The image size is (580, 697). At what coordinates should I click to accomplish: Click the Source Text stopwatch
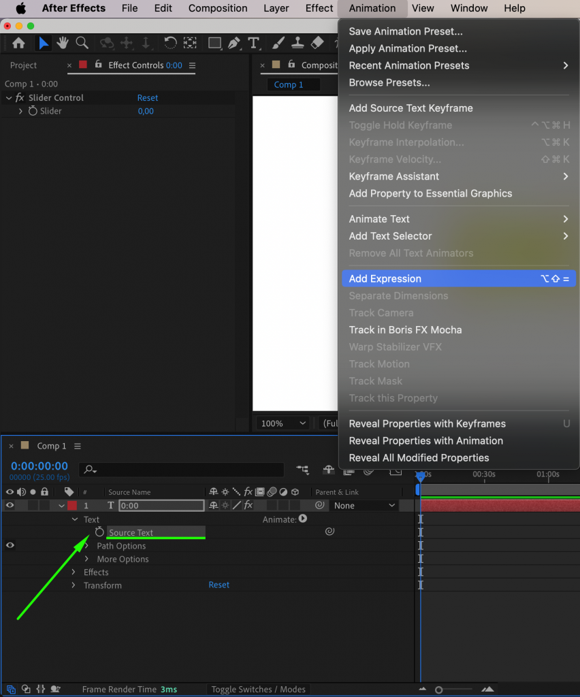click(x=99, y=532)
